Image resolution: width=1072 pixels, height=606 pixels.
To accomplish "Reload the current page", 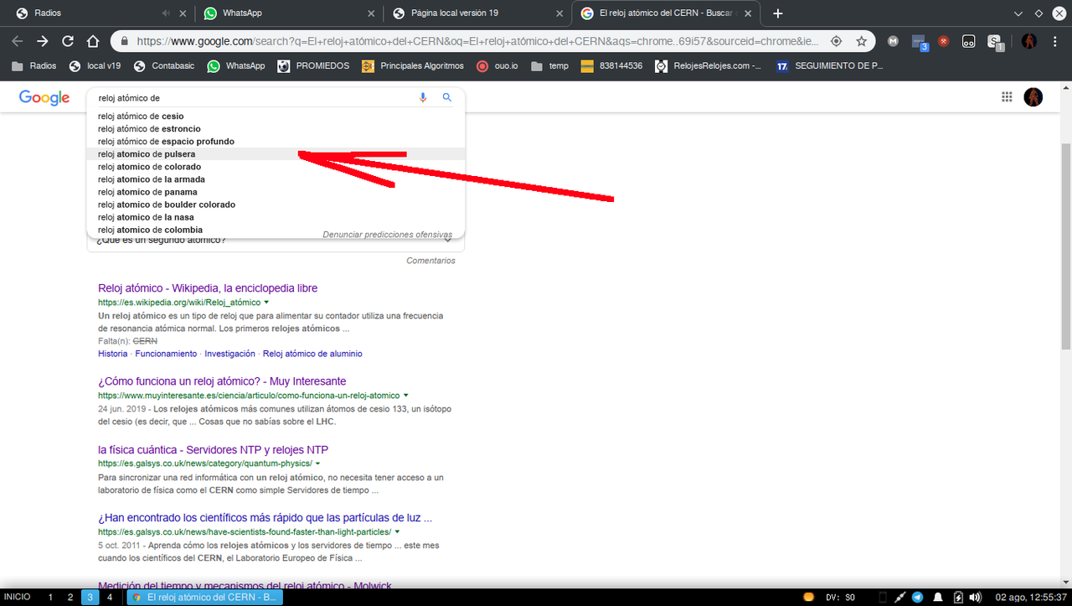I will point(68,41).
